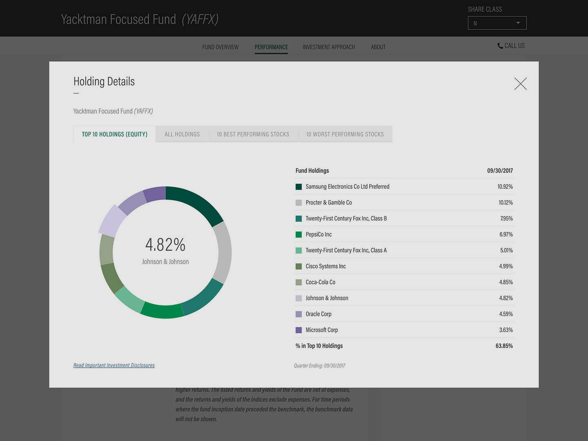
Task: Go to Fund Overview in navigation
Action: click(x=220, y=47)
